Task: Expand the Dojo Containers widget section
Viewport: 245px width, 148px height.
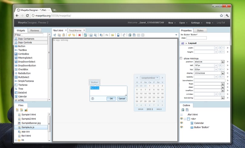Action: pyautogui.click(x=31, y=39)
